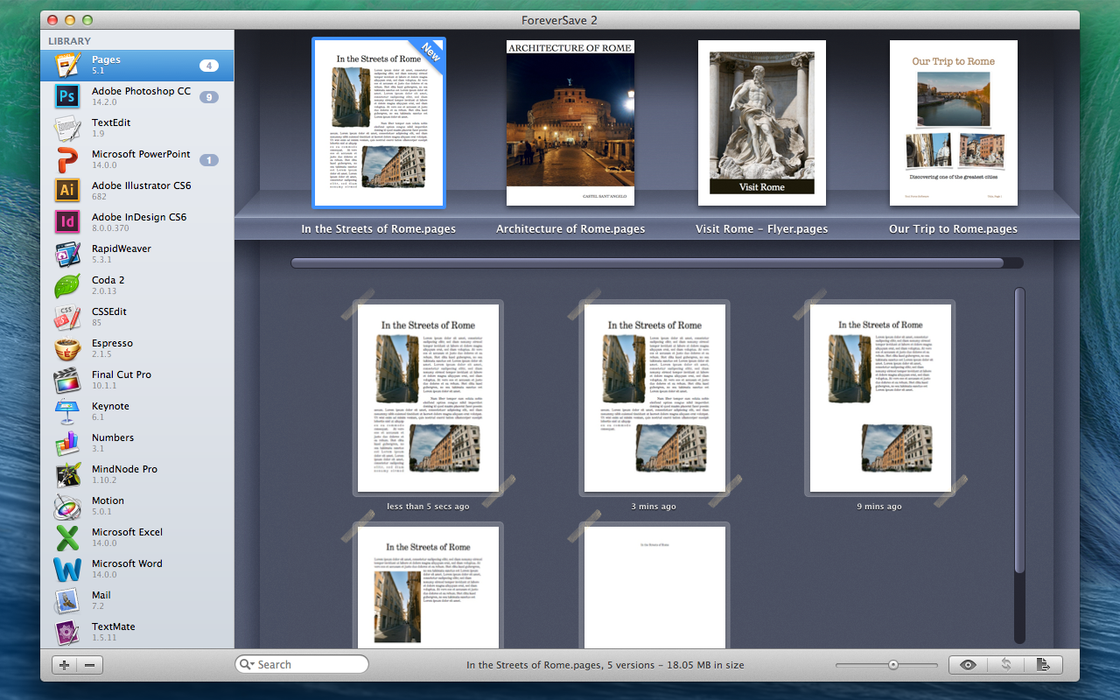Add an application with plus button
The image size is (1120, 700).
[x=65, y=665]
